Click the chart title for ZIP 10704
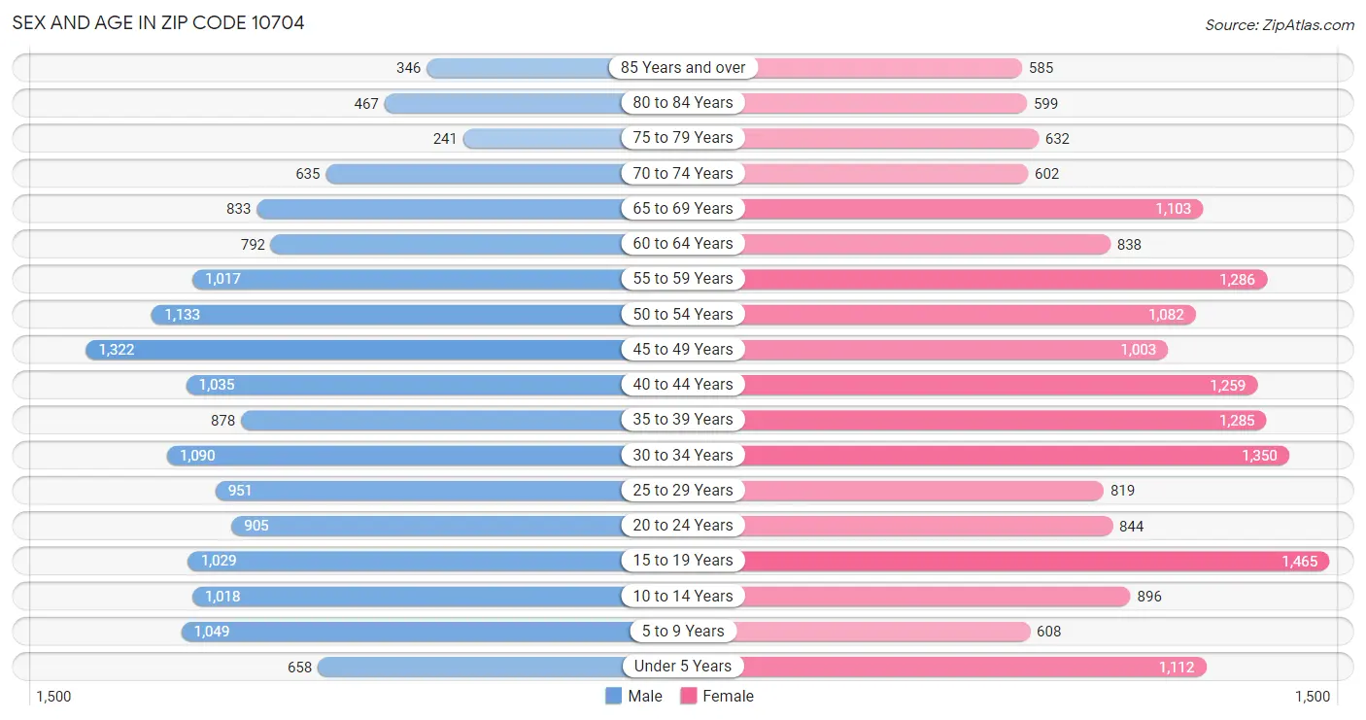The image size is (1366, 720). 158,22
